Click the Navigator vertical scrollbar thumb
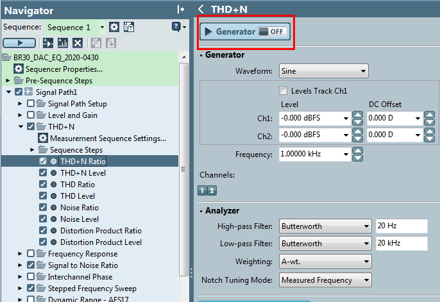Image resolution: width=440 pixels, height=302 pixels. (184, 169)
